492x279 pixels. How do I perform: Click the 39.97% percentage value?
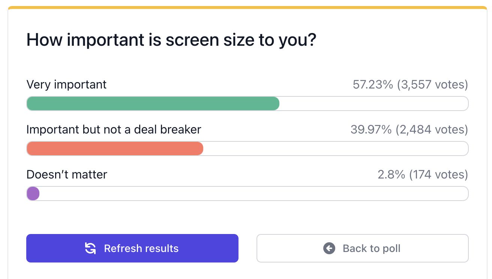tap(371, 129)
